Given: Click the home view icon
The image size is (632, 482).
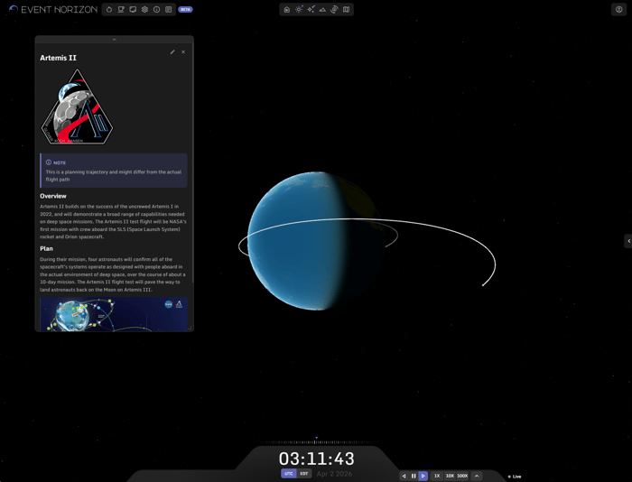Looking at the screenshot, I should pos(286,9).
